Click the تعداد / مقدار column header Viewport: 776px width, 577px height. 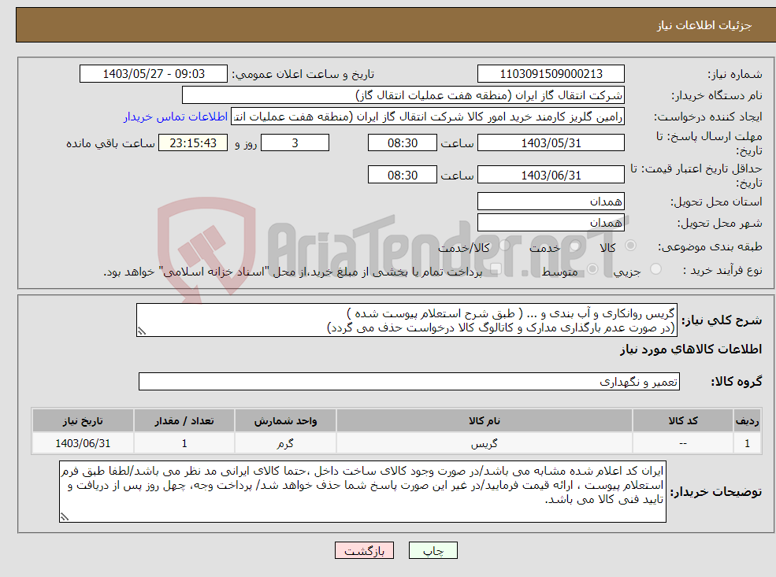[184, 421]
